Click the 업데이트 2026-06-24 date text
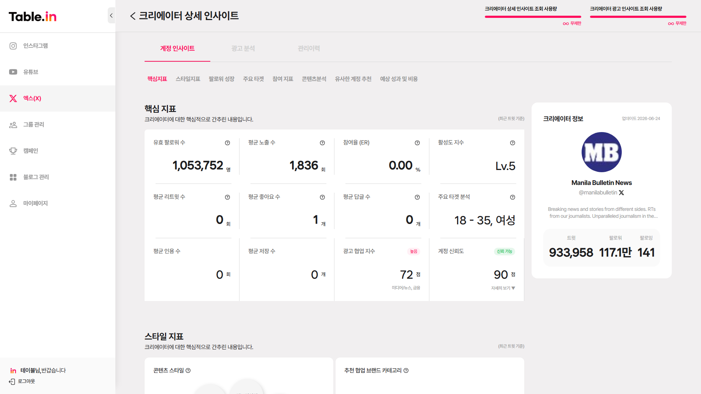This screenshot has width=701, height=394. pos(641,119)
